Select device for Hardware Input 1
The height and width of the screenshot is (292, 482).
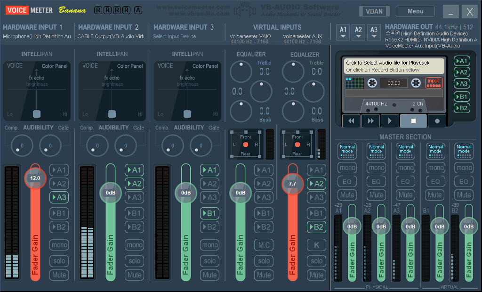click(x=37, y=36)
